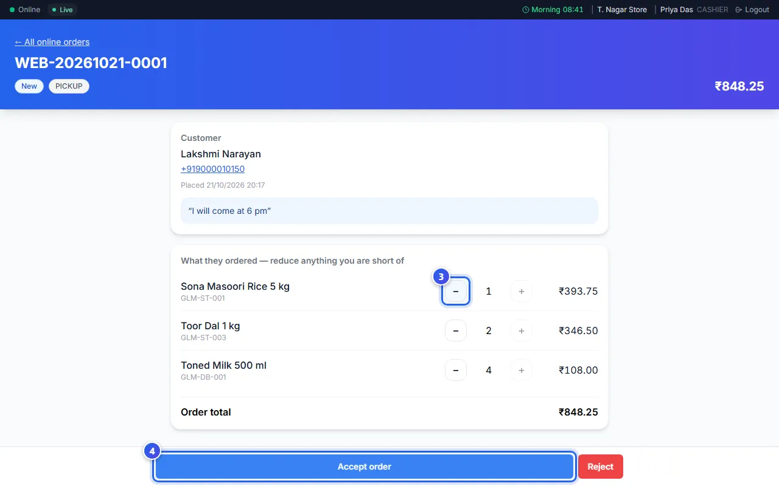Decrease Toor Dal 1 kg quantity
Screen dimensions: 779x486
click(x=456, y=331)
